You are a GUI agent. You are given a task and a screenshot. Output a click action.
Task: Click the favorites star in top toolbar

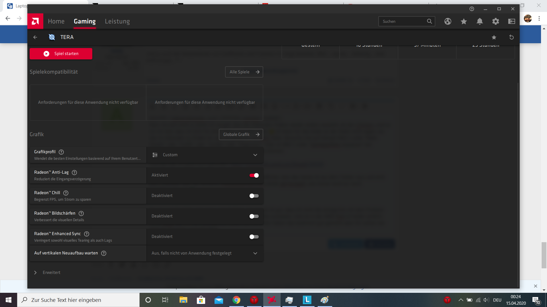[x=464, y=21]
